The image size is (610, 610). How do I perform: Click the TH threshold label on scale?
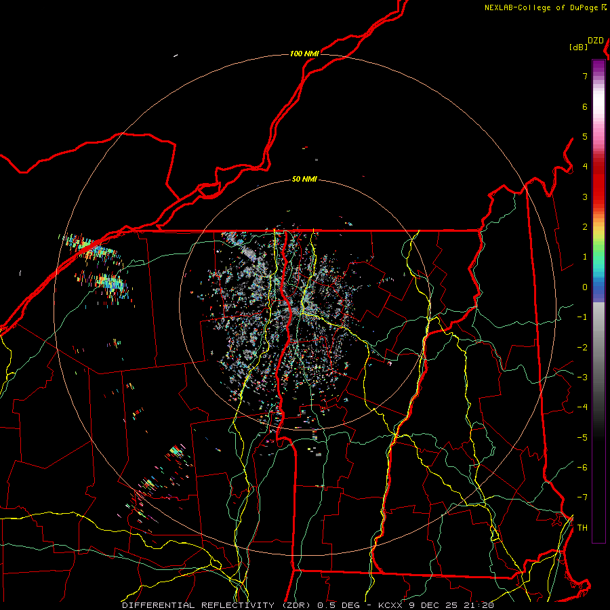[582, 528]
